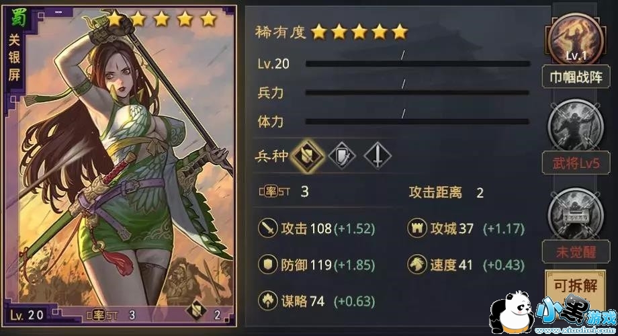
Task: Click the 武将Lv5 unlock label
Action: pyautogui.click(x=576, y=163)
